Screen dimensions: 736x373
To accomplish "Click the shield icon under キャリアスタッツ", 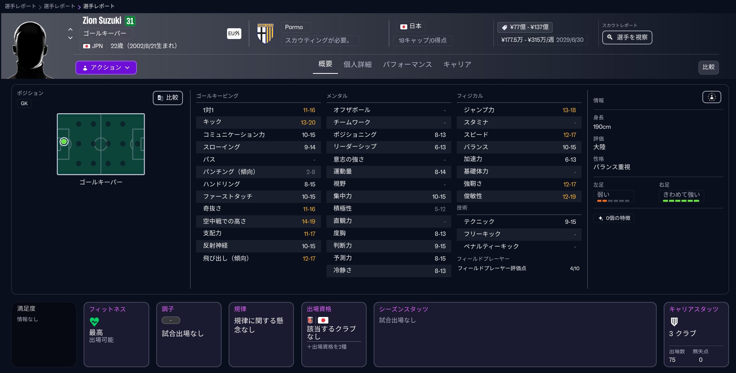I will tap(674, 322).
